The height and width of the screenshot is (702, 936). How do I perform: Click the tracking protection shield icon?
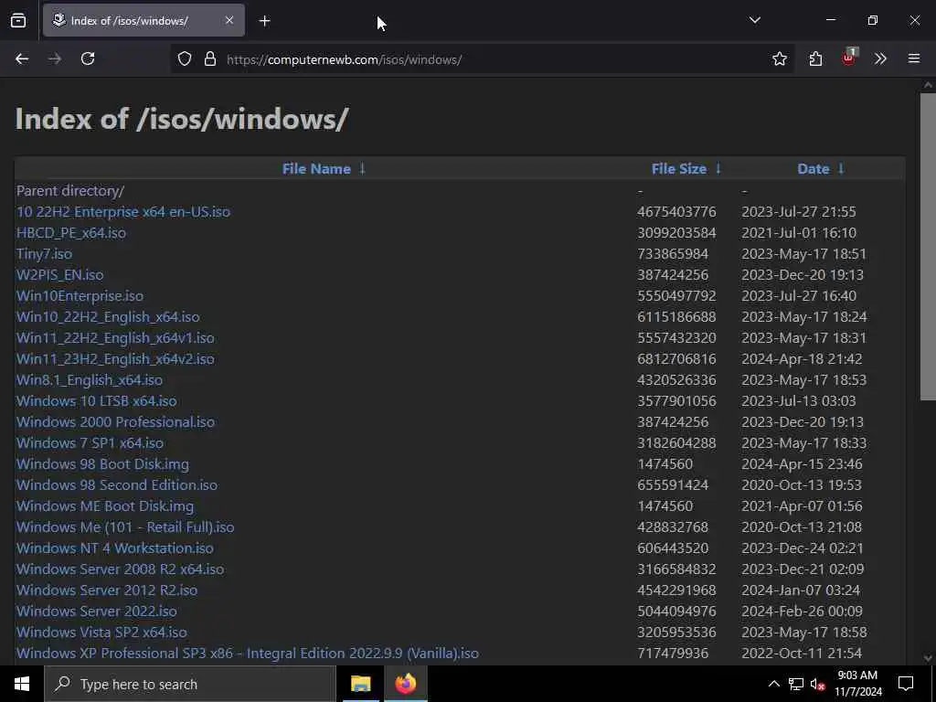click(185, 58)
